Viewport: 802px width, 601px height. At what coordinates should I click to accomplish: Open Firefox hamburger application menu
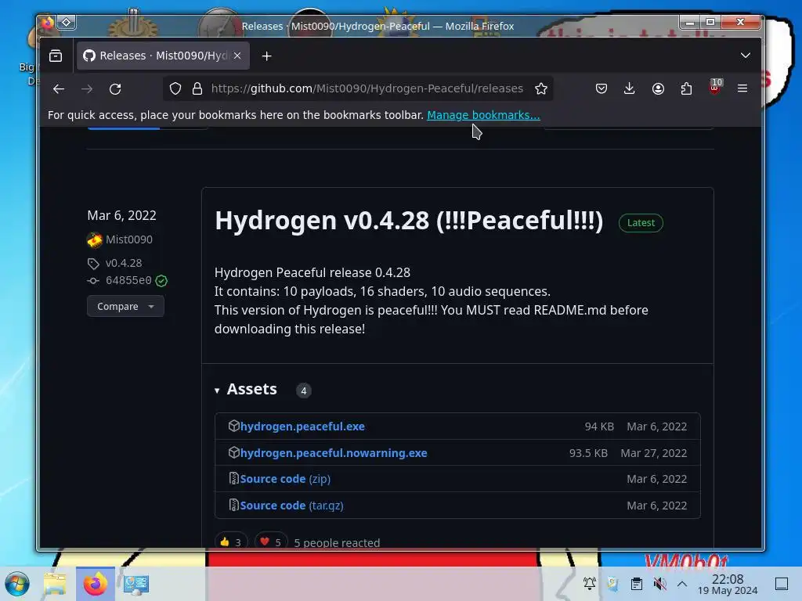(742, 89)
